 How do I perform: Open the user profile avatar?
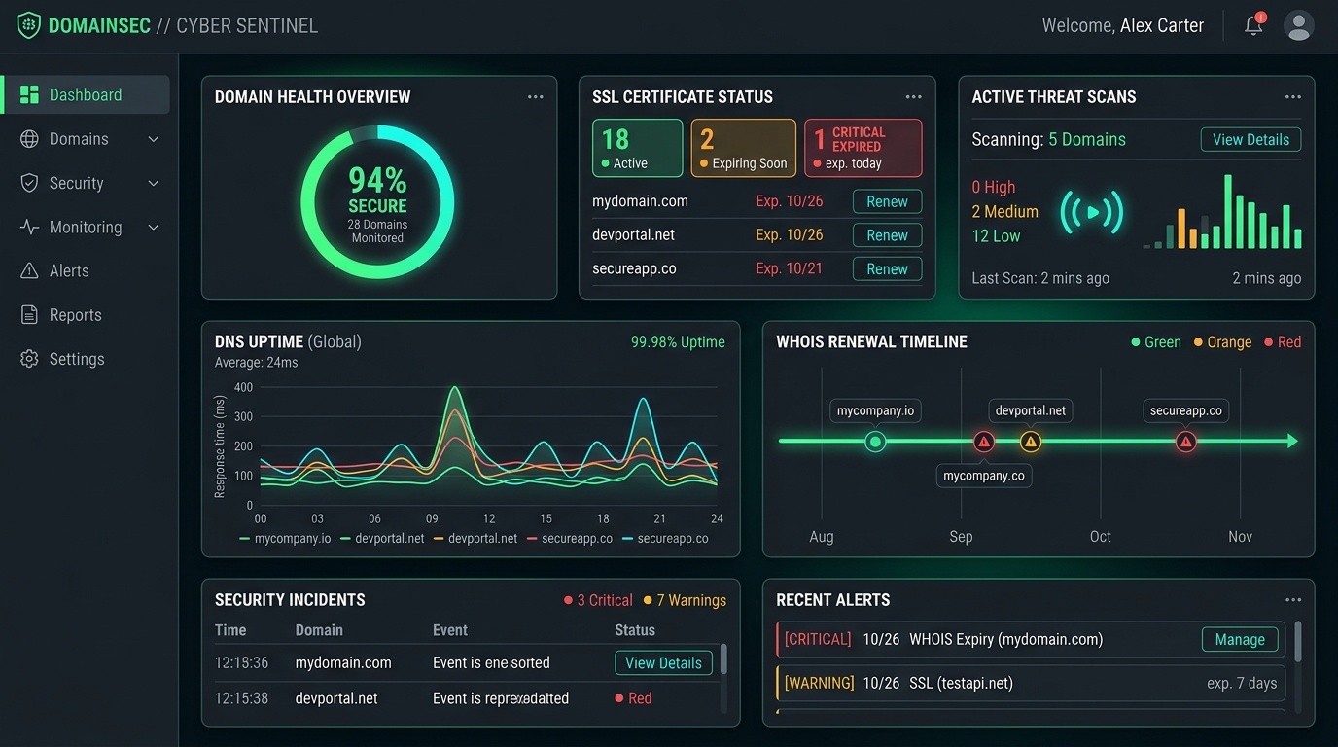coord(1299,25)
